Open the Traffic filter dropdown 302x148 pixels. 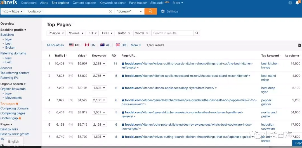[124, 33]
